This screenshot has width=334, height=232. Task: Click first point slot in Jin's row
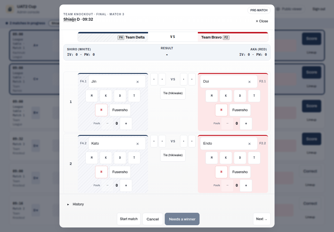click(154, 79)
